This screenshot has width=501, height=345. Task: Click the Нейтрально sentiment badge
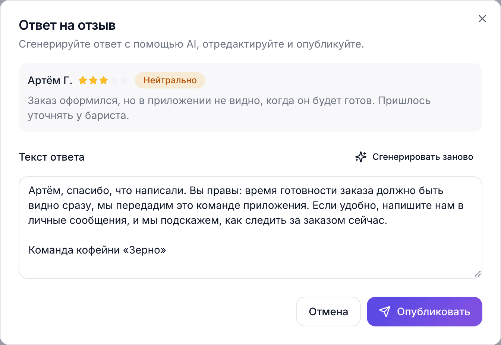pos(170,80)
